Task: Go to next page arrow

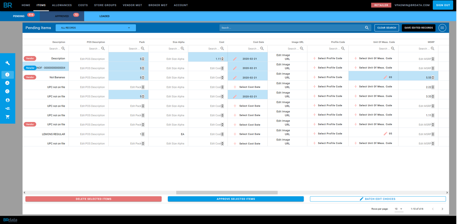Action: 442,209
